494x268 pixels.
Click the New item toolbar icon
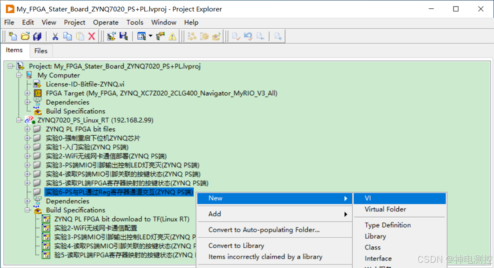click(13, 36)
